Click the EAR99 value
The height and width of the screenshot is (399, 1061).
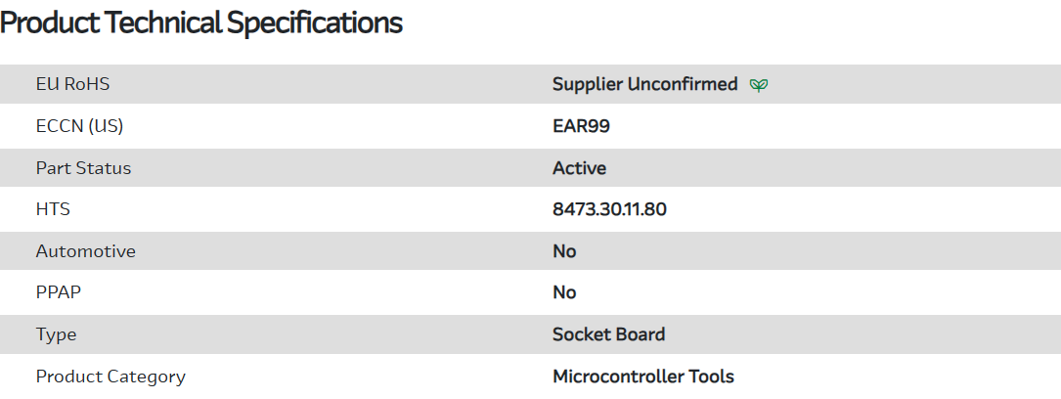tap(581, 126)
